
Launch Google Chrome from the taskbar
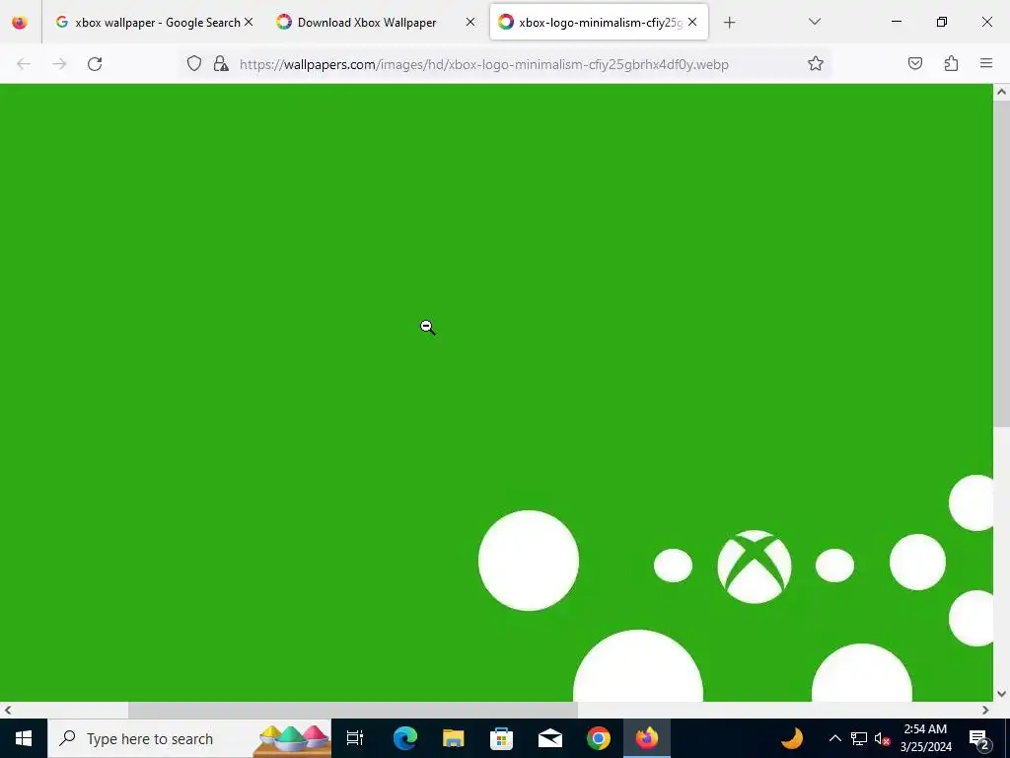pyautogui.click(x=599, y=738)
